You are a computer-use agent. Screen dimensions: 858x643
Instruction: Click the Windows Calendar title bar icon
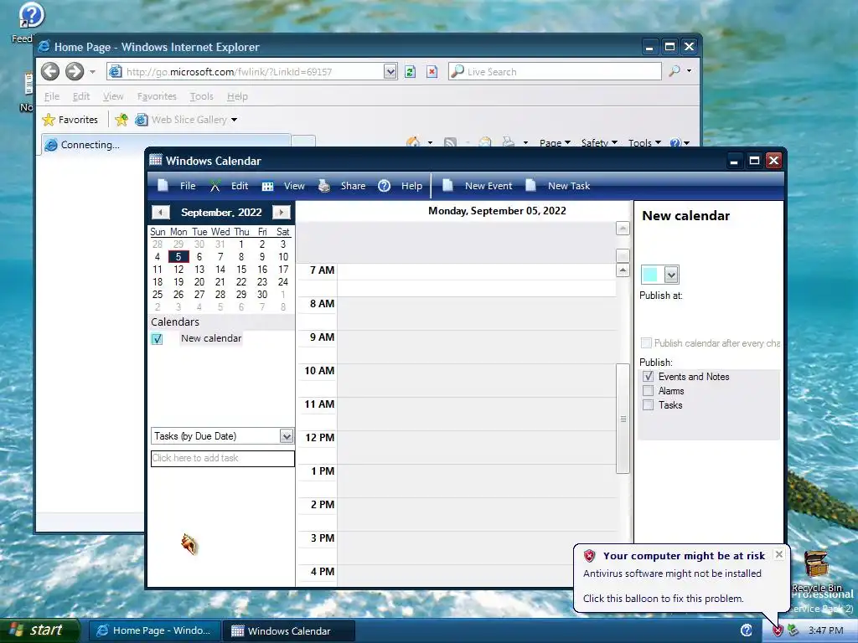[x=156, y=160]
